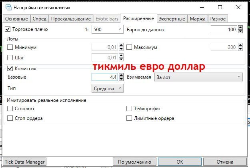Close the settings window

pyautogui.click(x=238, y=7)
